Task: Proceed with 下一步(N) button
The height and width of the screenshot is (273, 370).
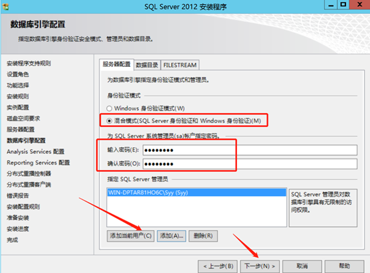Action: tap(260, 266)
